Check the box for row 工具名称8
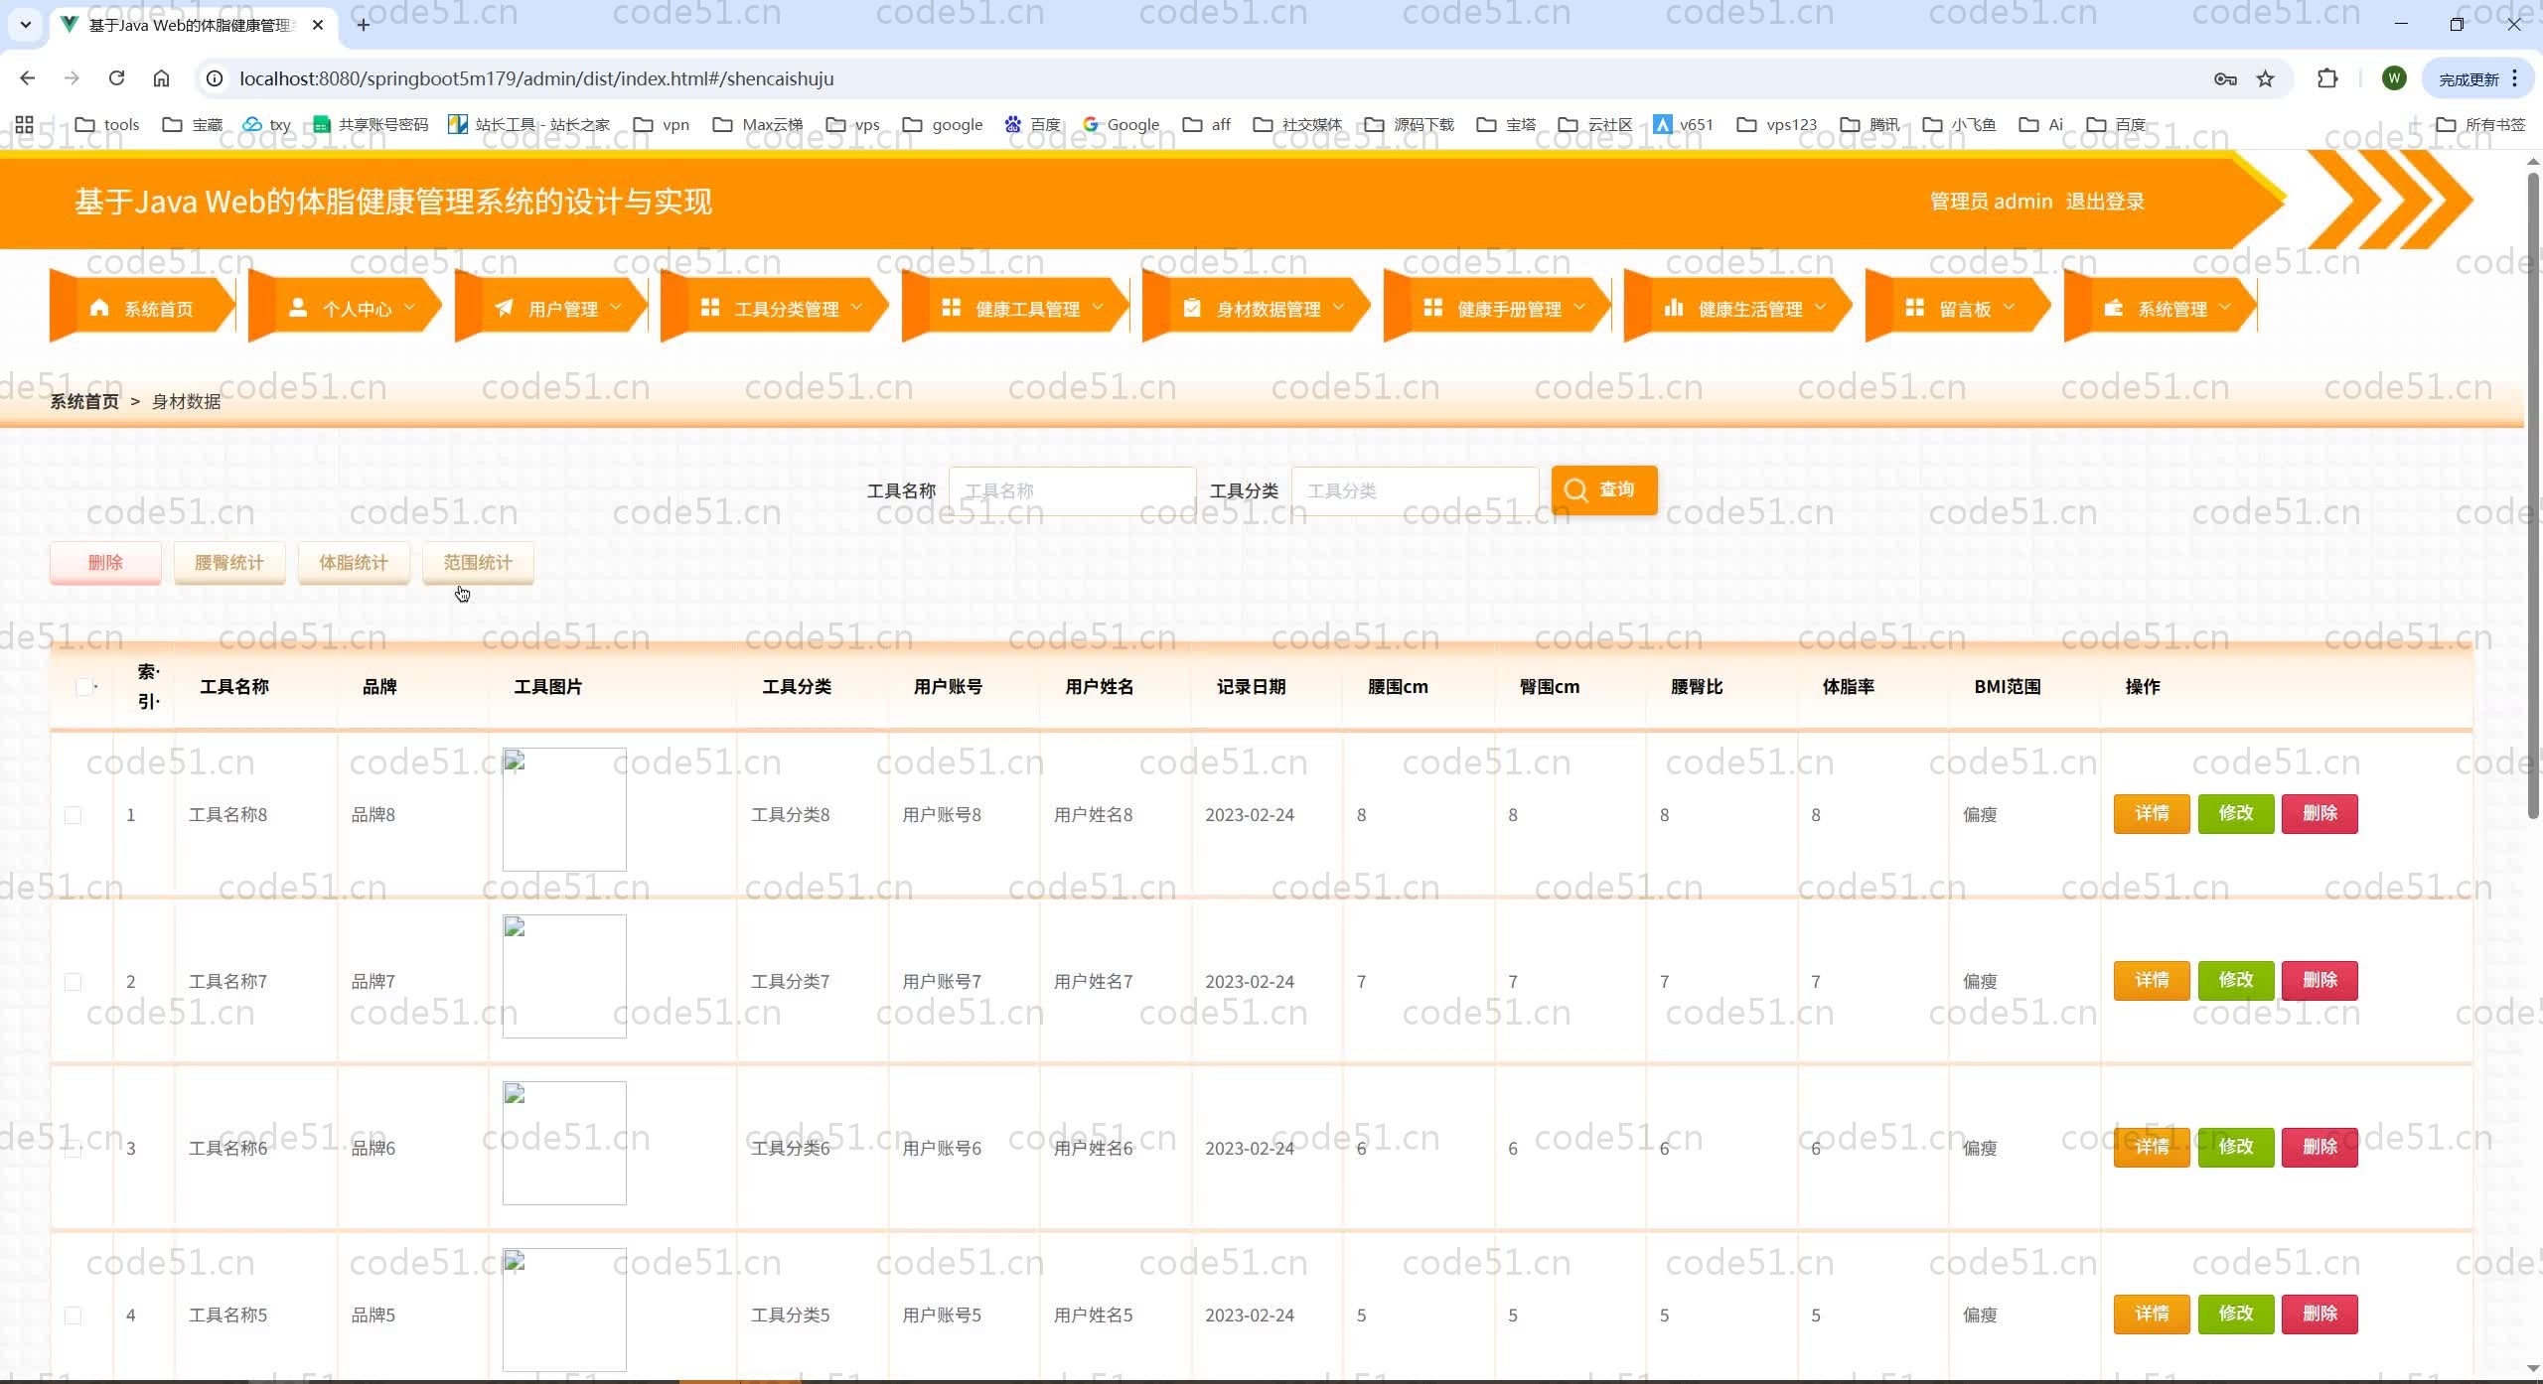Viewport: 2543px width, 1384px height. (73, 815)
